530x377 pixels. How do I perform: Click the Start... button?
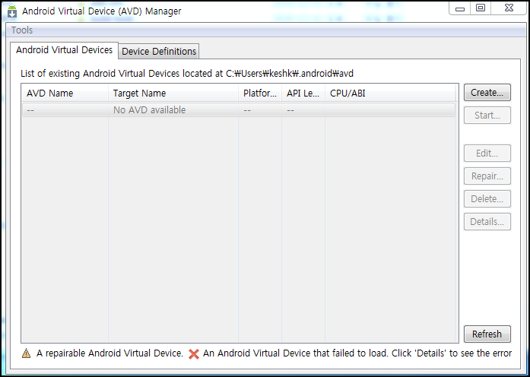(487, 116)
